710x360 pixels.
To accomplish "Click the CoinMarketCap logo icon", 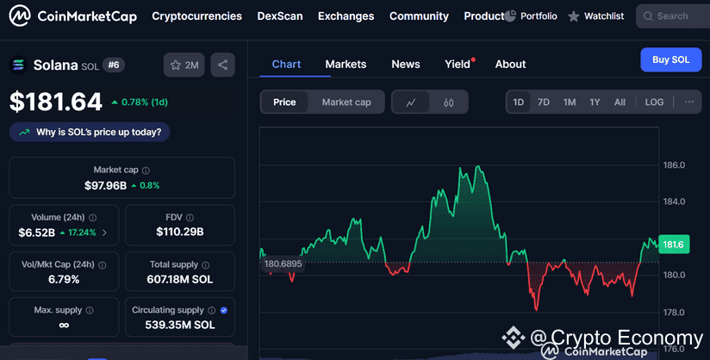I will pyautogui.click(x=20, y=16).
